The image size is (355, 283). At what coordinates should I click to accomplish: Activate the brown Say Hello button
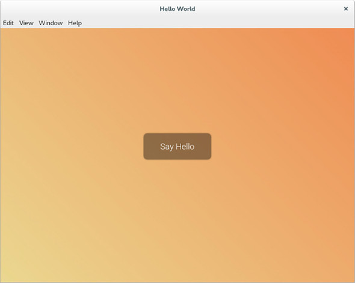[x=177, y=147]
